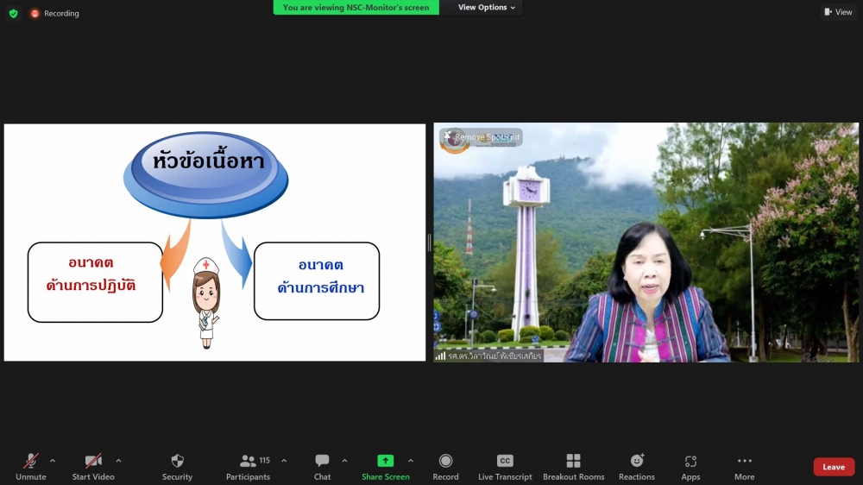Turn on camera with Start Video
The width and height of the screenshot is (863, 485).
[x=93, y=466]
